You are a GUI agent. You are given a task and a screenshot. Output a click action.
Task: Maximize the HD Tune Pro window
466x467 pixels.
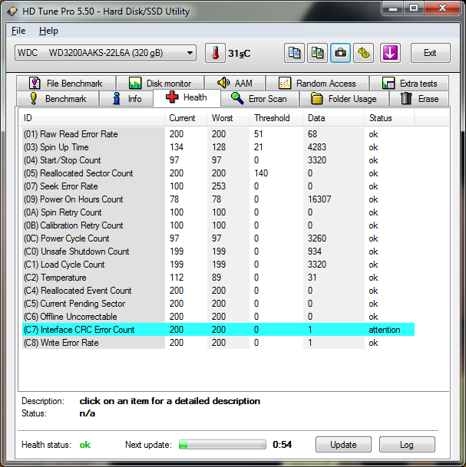tap(414, 8)
